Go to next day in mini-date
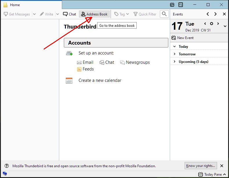 click(218, 24)
